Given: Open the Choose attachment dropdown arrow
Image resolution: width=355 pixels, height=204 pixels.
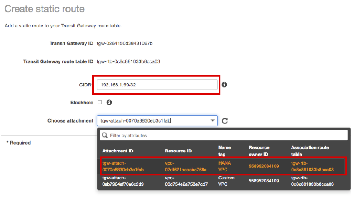Looking at the screenshot, I should click(x=213, y=121).
